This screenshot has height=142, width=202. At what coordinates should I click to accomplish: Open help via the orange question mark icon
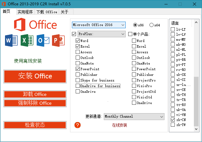(78, 125)
